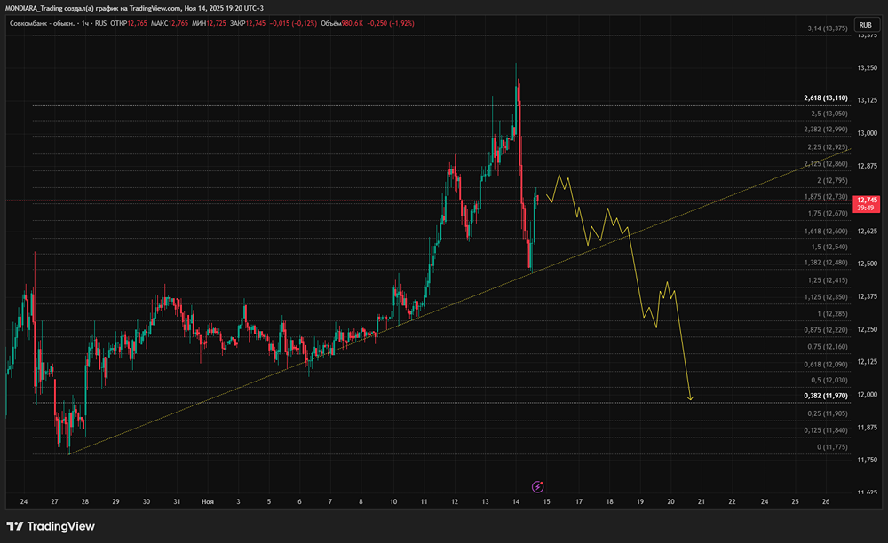Image resolution: width=888 pixels, height=543 pixels.
Task: Click the ЗАКР close value in the header
Action: [x=256, y=23]
